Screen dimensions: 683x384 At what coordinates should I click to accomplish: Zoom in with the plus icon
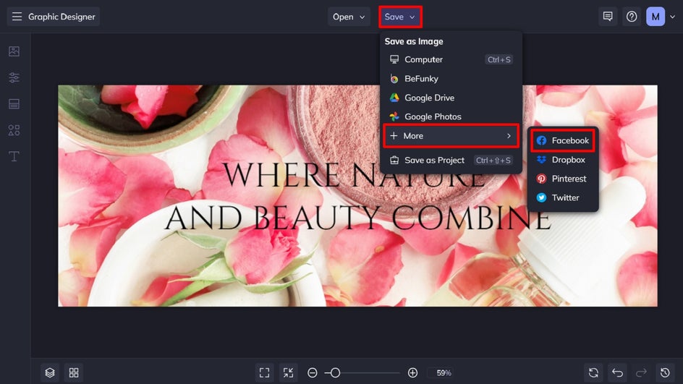tap(412, 372)
